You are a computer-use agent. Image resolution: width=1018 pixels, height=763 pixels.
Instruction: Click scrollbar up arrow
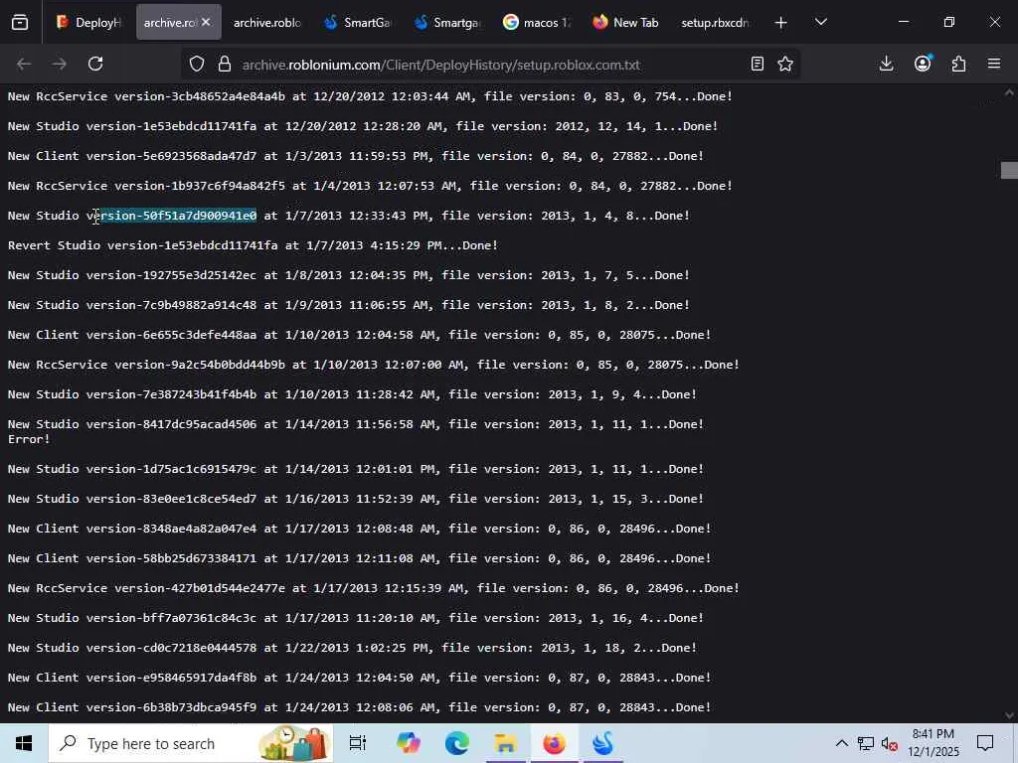tap(1009, 92)
